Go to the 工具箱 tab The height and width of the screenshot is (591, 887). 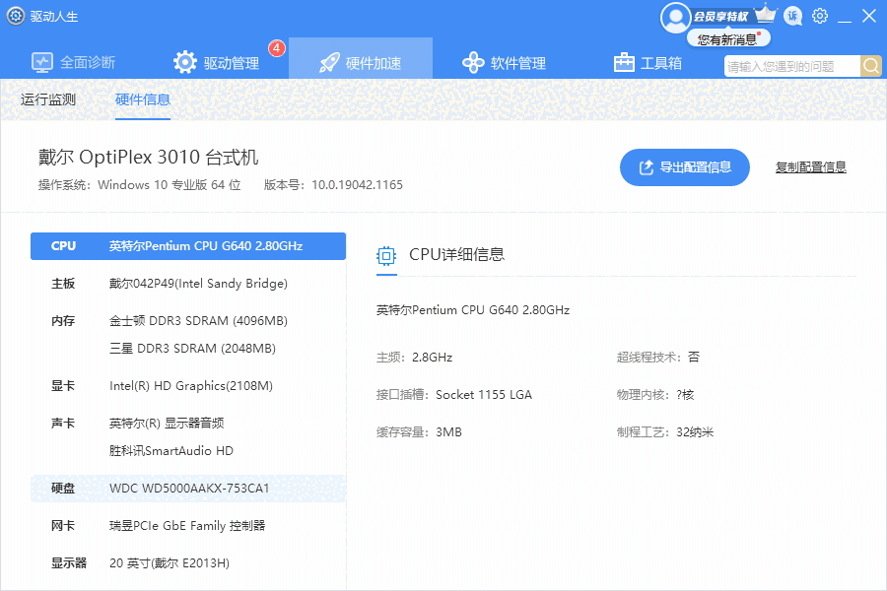coord(648,62)
